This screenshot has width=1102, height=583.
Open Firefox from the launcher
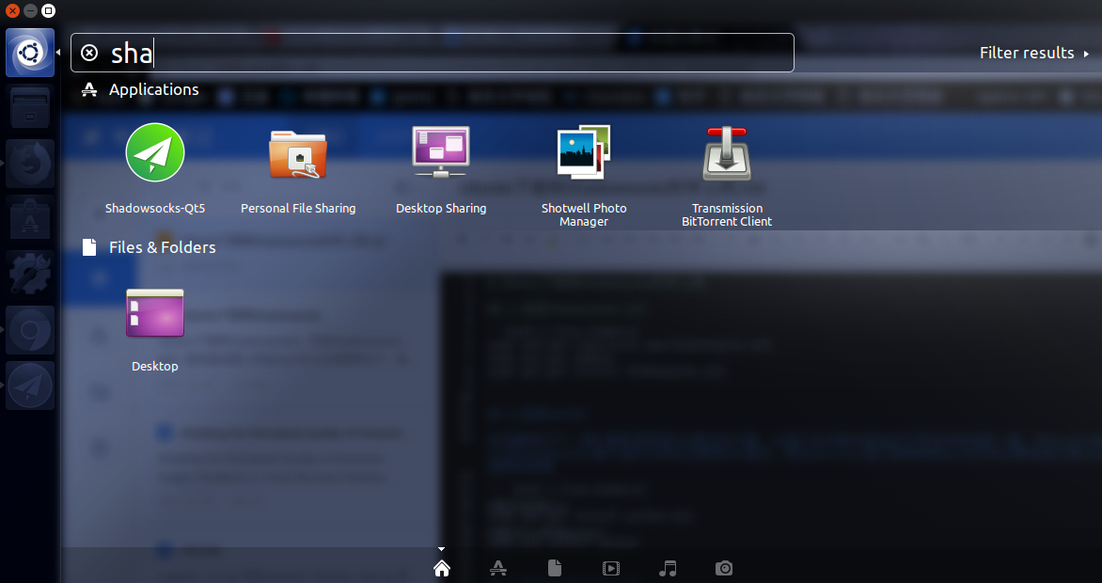click(x=30, y=164)
